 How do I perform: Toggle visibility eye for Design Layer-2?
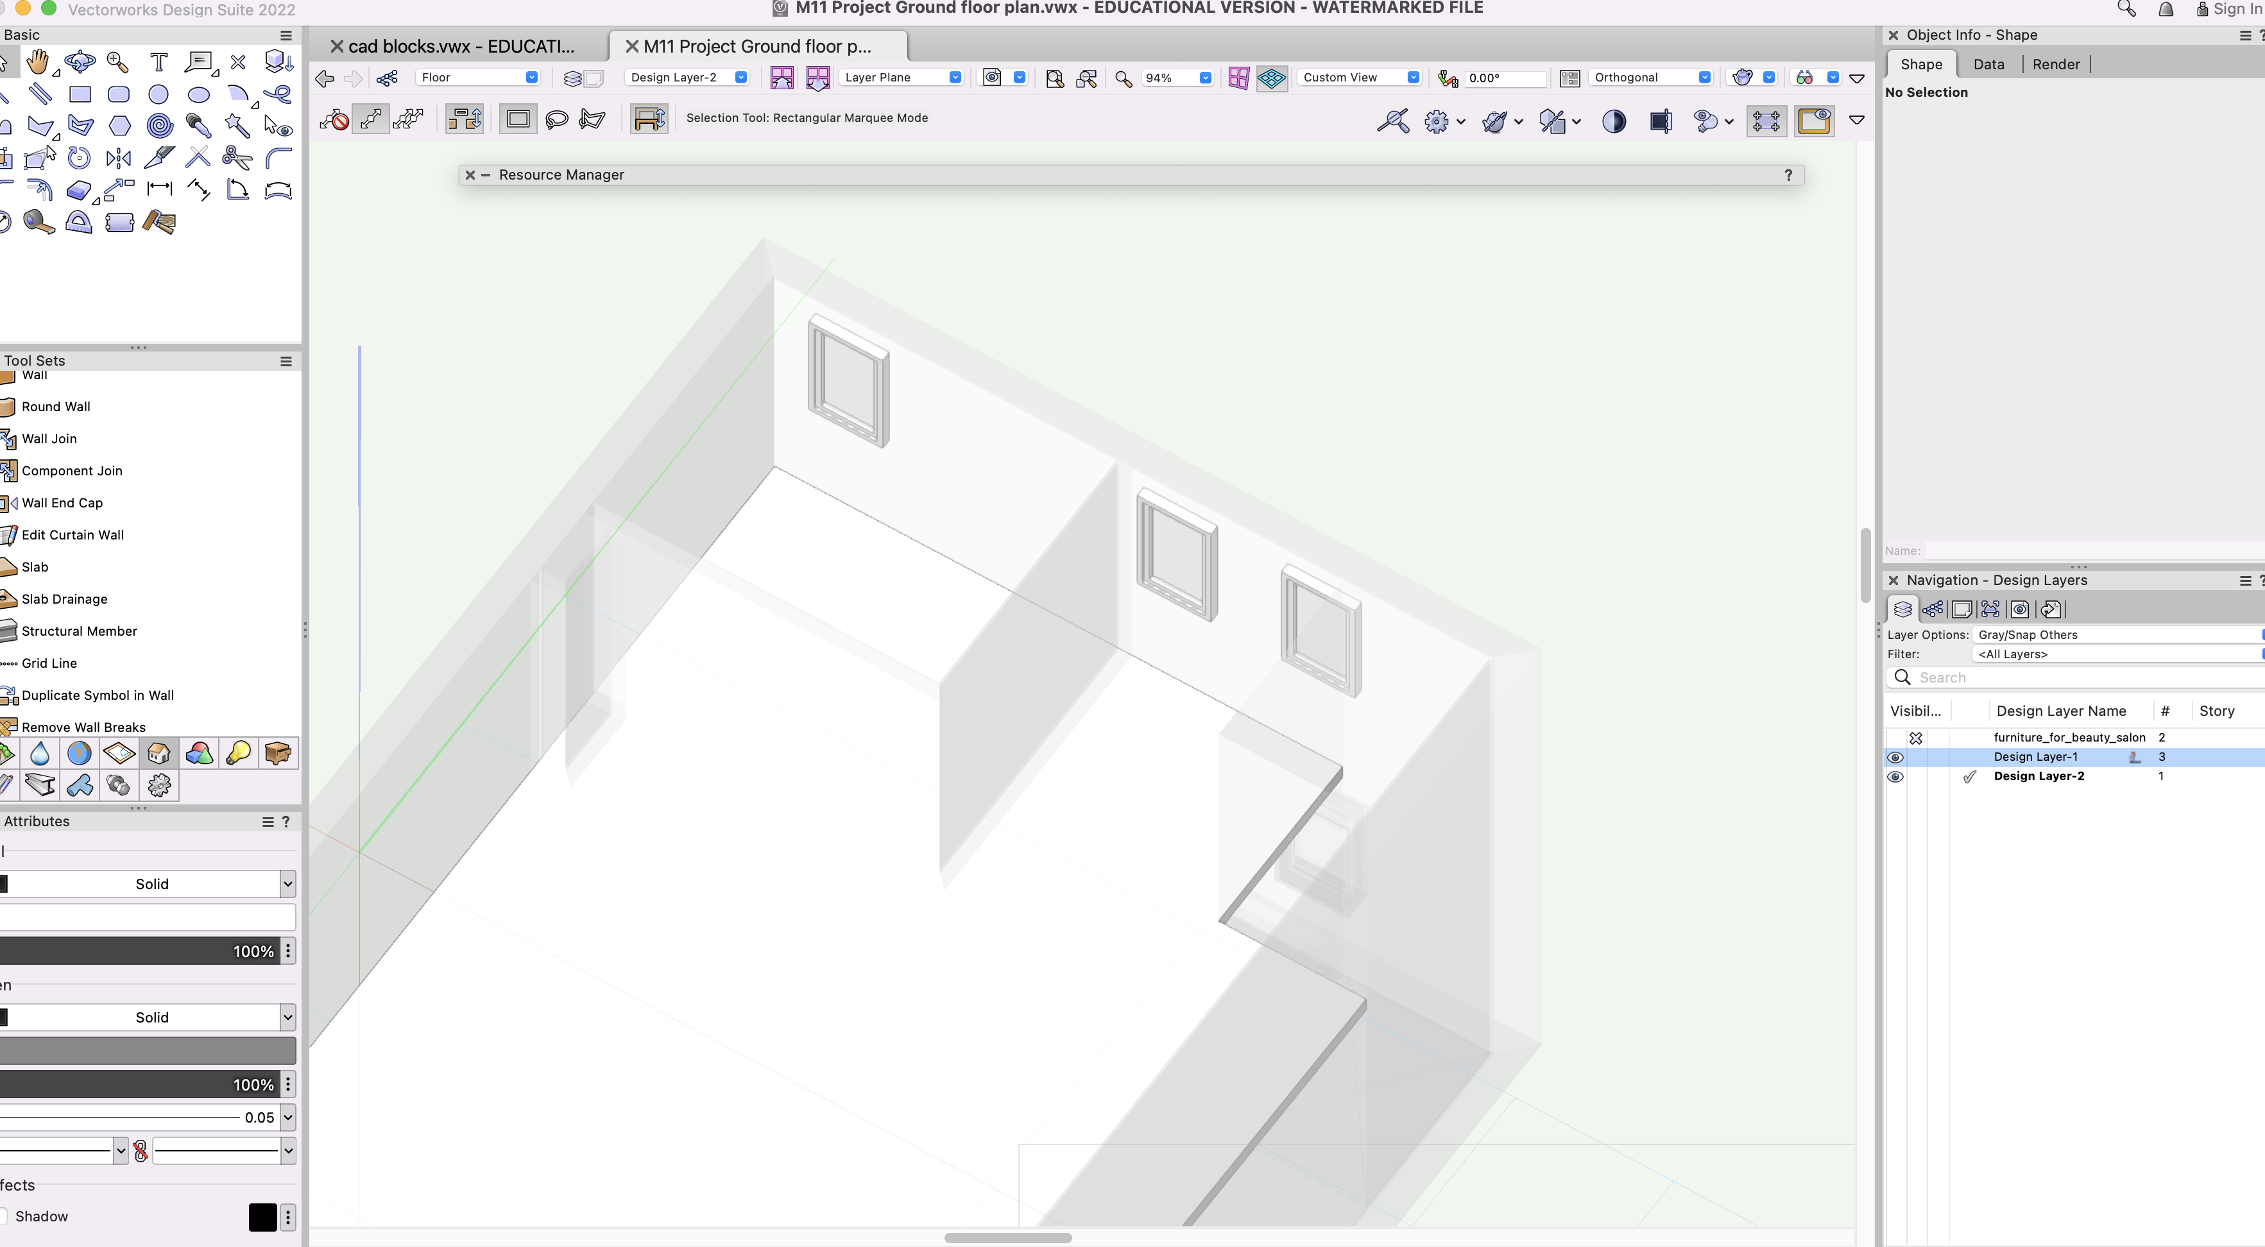(x=1895, y=776)
